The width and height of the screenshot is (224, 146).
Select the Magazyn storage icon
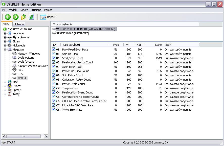click(x=10, y=50)
